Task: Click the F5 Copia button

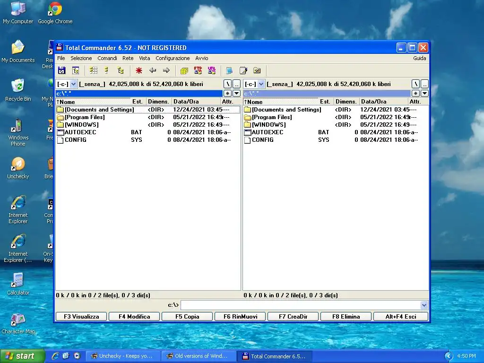Action: pyautogui.click(x=187, y=316)
